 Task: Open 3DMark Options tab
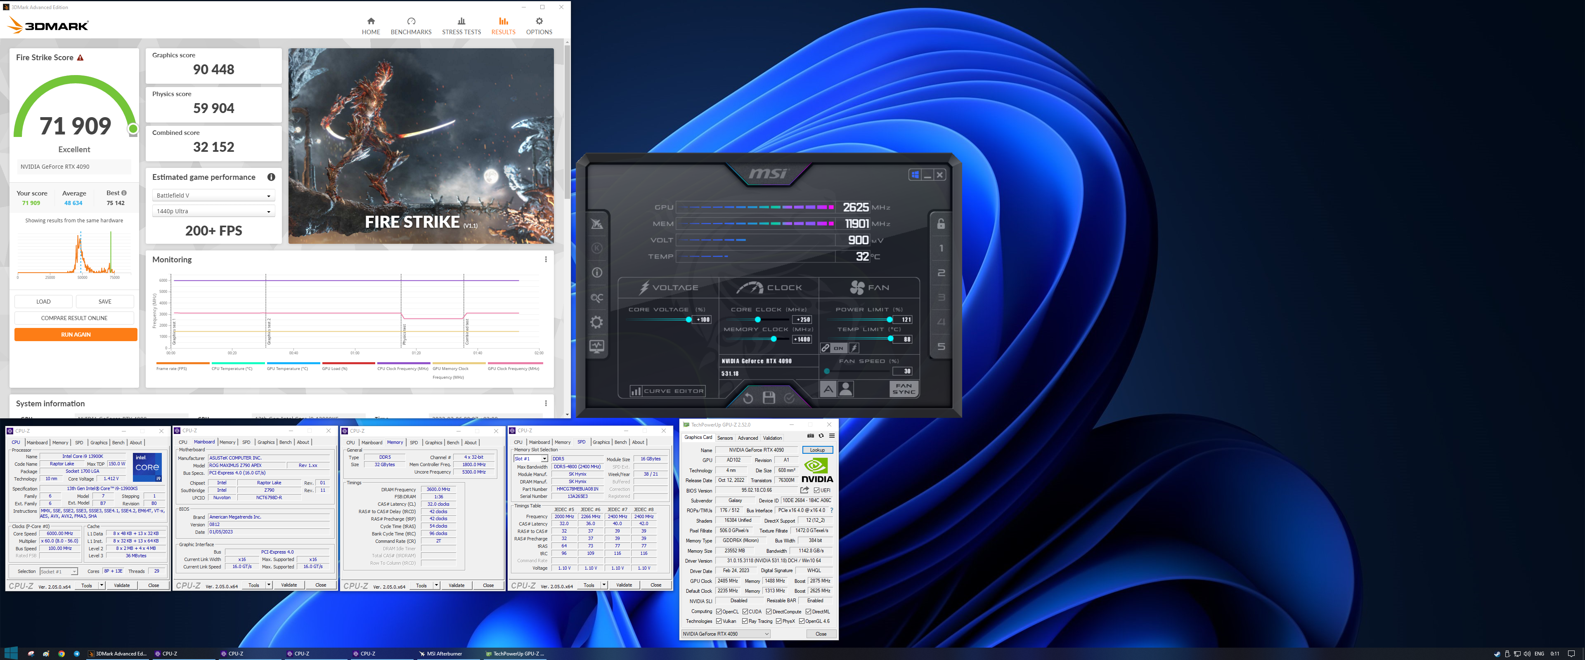(x=539, y=26)
